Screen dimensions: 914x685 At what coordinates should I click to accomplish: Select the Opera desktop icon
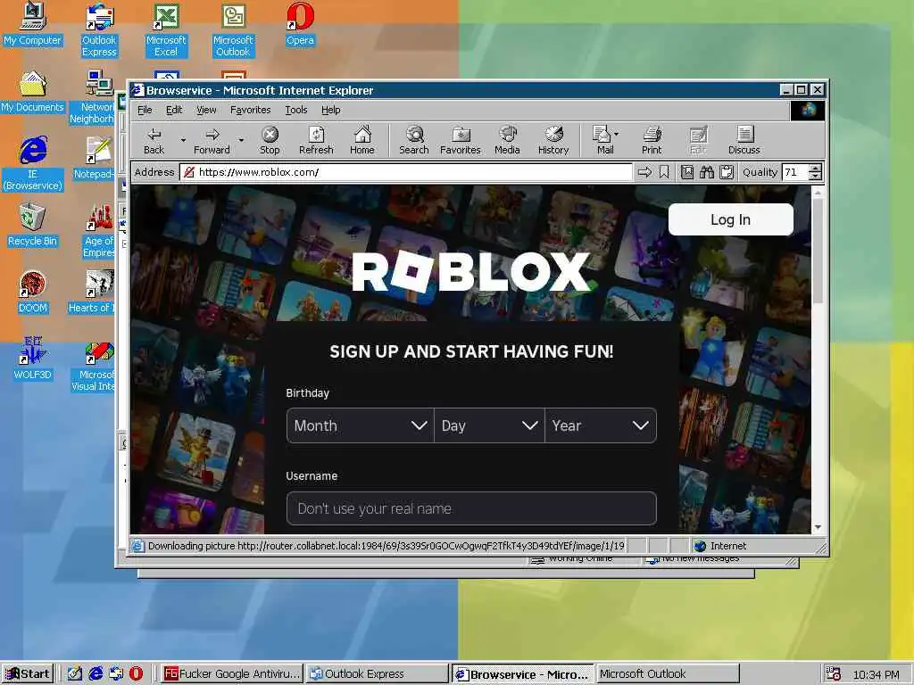pos(300,24)
